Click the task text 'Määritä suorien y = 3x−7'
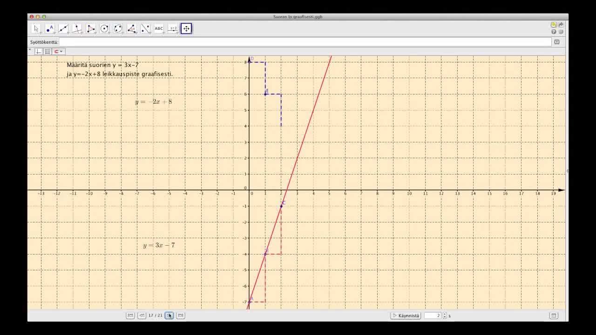 pos(102,65)
